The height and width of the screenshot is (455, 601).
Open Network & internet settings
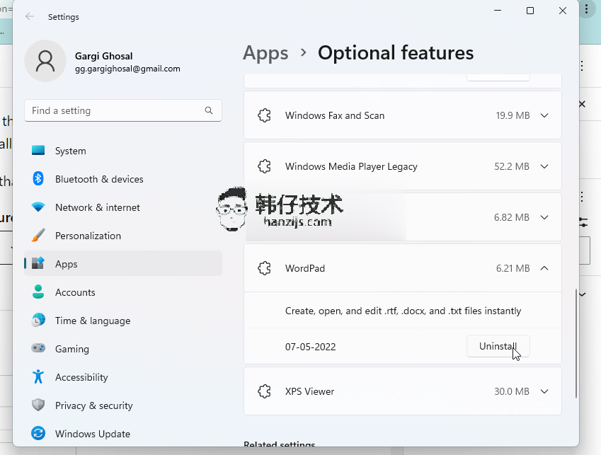click(123, 207)
